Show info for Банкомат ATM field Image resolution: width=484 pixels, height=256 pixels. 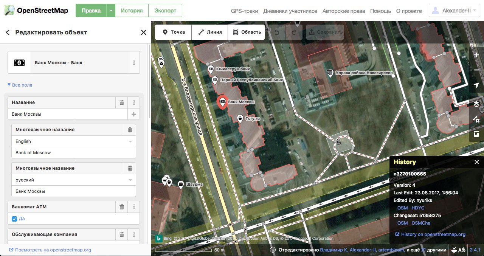(x=134, y=207)
